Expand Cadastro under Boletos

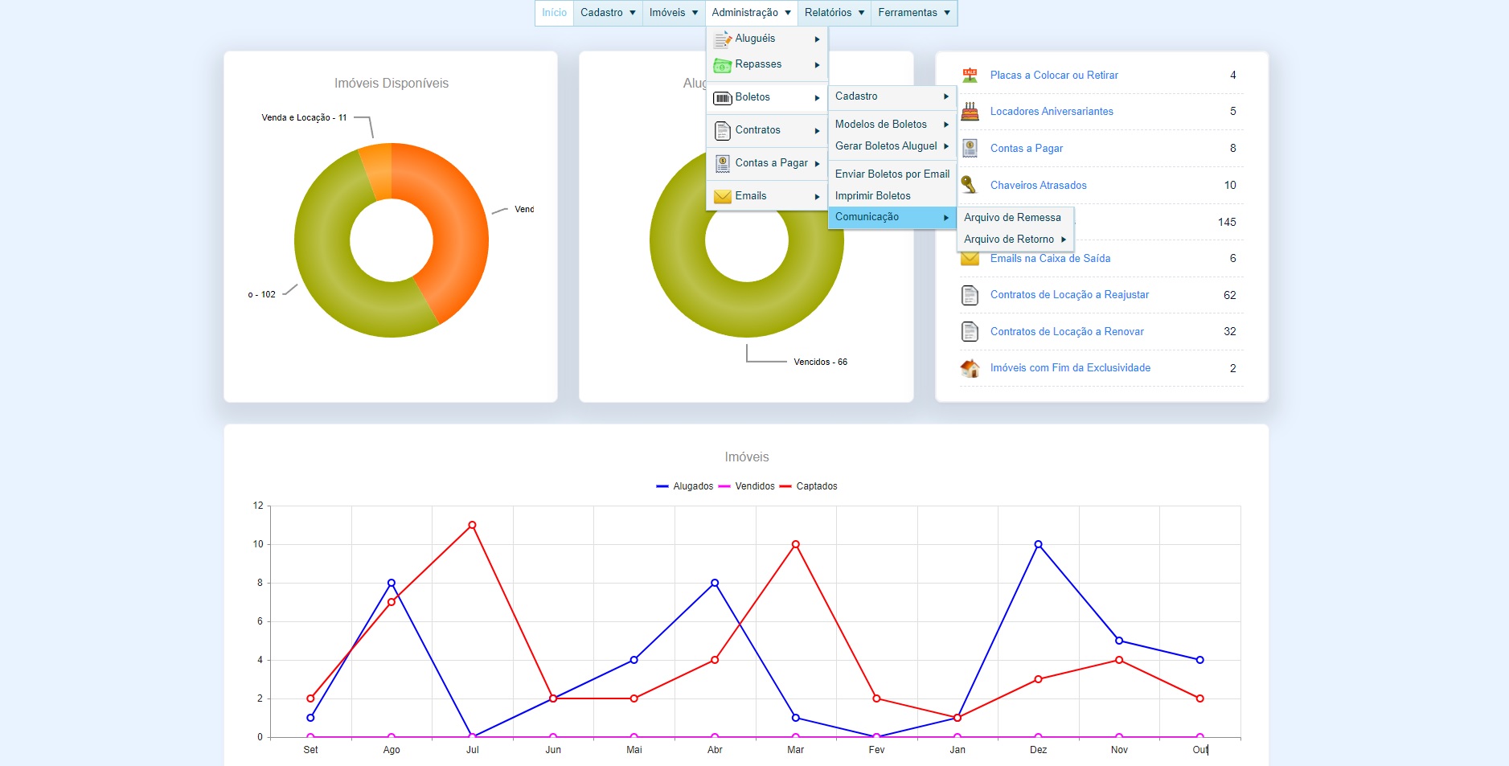point(892,96)
